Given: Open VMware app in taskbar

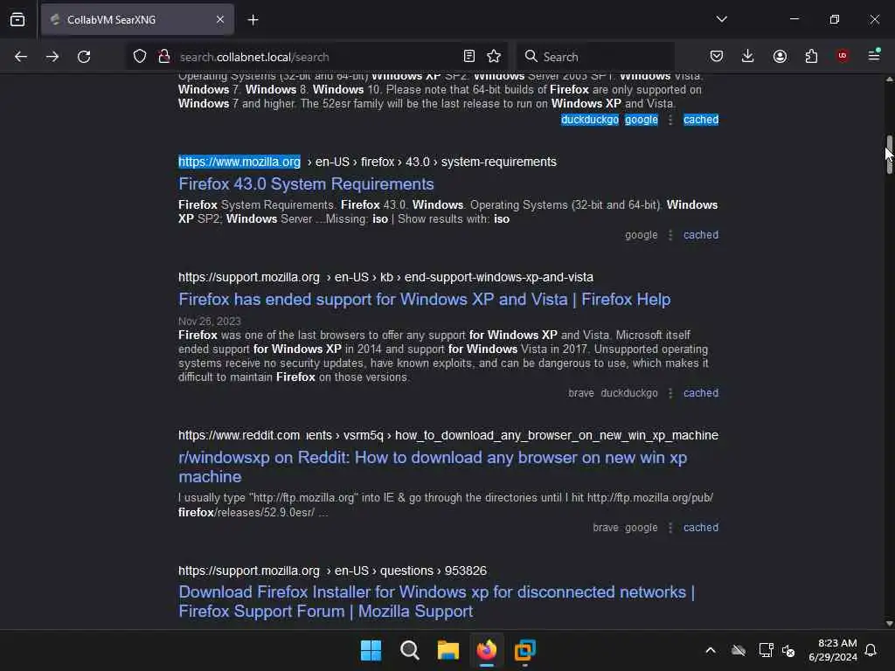Looking at the screenshot, I should (525, 650).
